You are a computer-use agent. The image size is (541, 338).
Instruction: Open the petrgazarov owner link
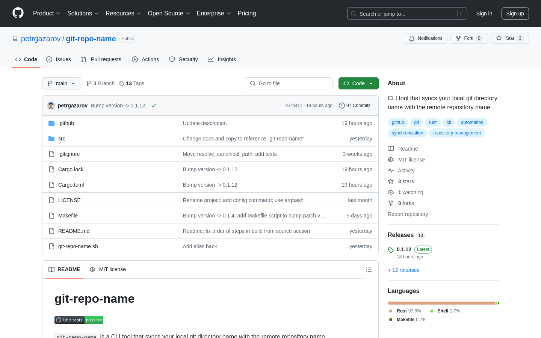coord(41,39)
